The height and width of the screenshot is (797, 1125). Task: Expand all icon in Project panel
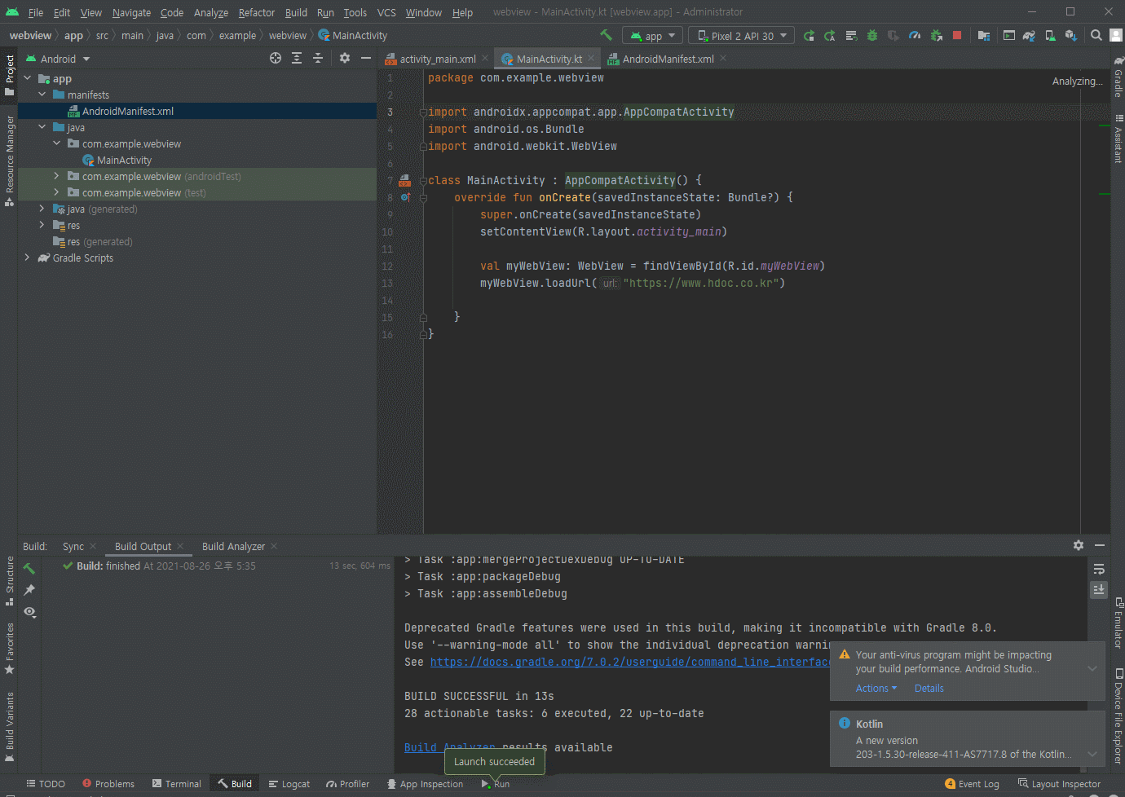coord(297,59)
